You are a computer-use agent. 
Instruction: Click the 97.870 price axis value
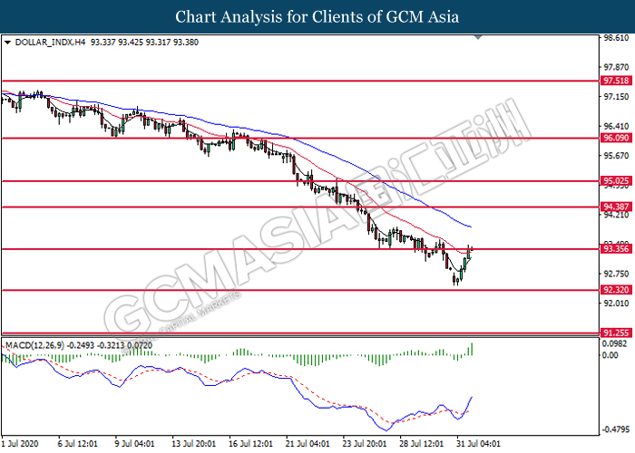coord(616,67)
